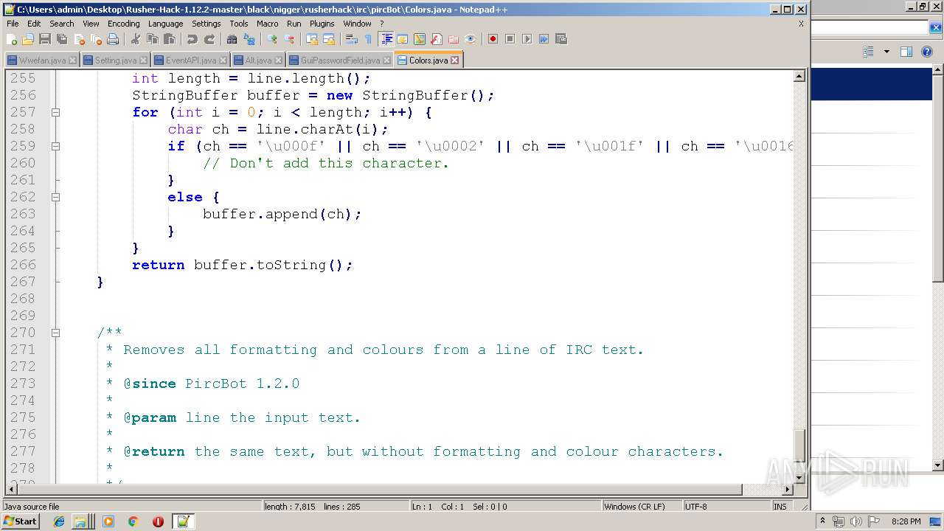Collapse the else block fold at line 262
Screen dimensions: 944x531
pyautogui.click(x=55, y=198)
